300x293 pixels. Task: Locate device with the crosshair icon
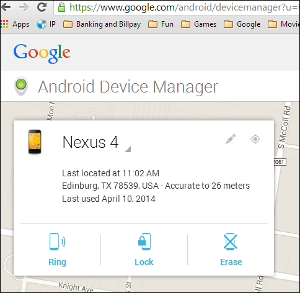[x=255, y=139]
